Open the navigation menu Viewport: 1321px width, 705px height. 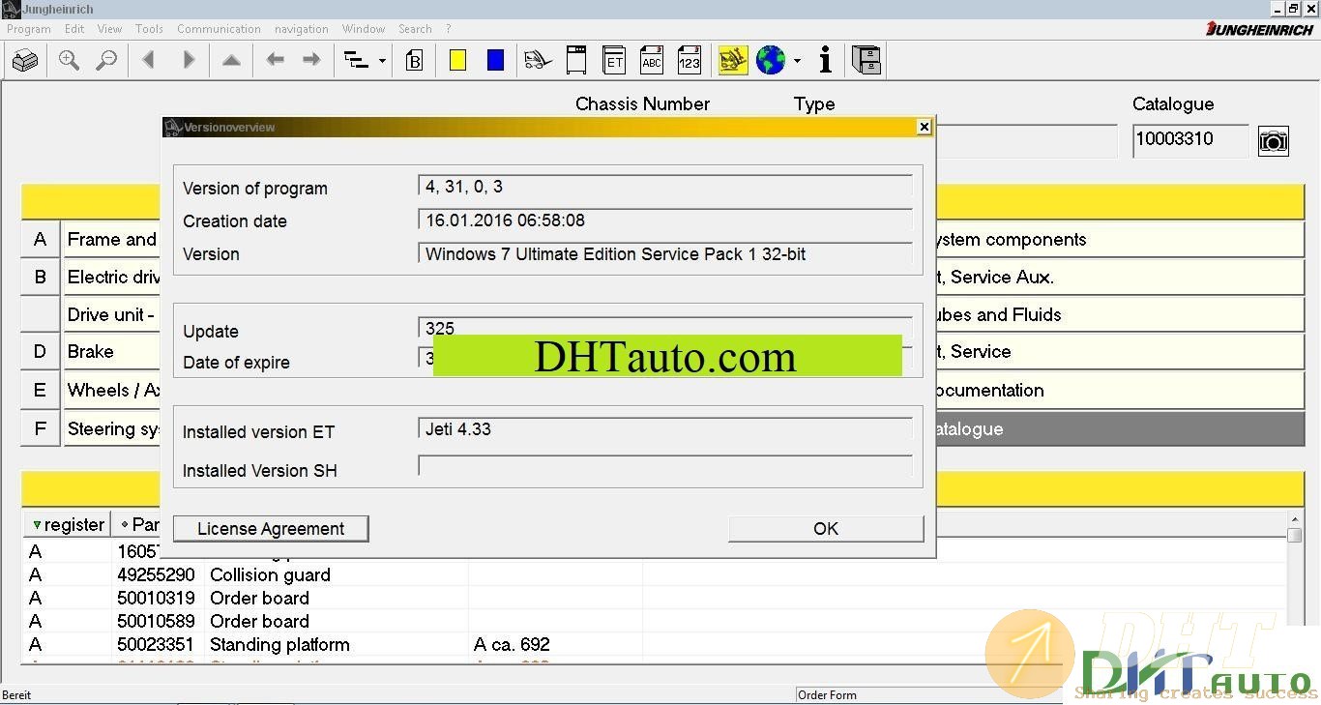302,29
